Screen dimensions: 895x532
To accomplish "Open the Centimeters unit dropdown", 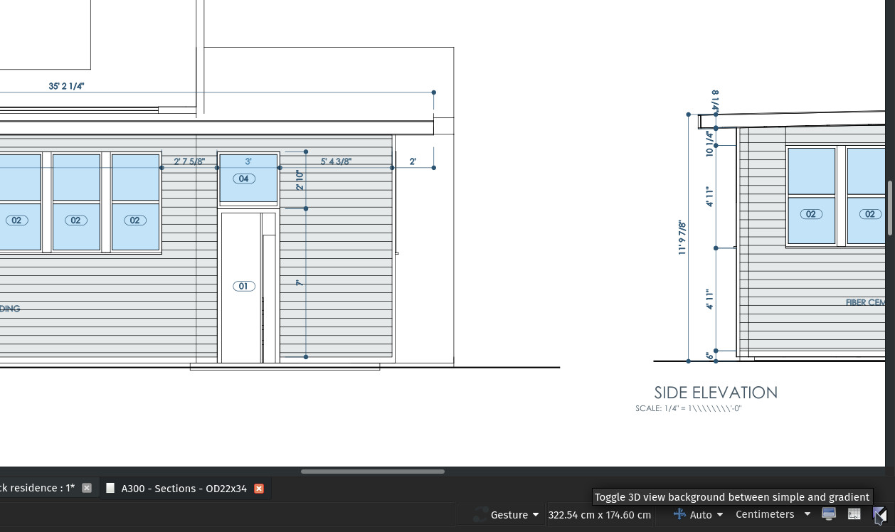I will pos(773,514).
